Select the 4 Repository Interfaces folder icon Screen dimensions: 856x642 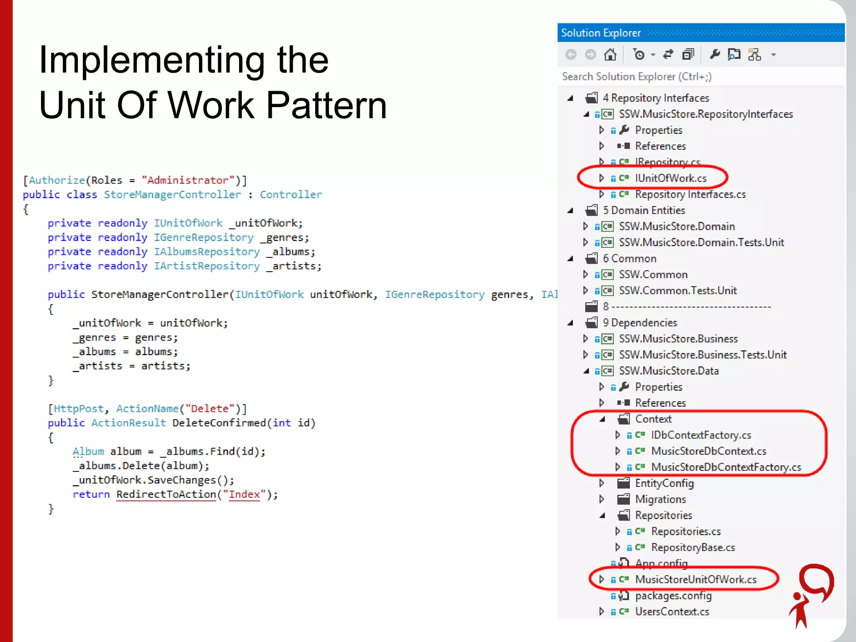pos(591,98)
